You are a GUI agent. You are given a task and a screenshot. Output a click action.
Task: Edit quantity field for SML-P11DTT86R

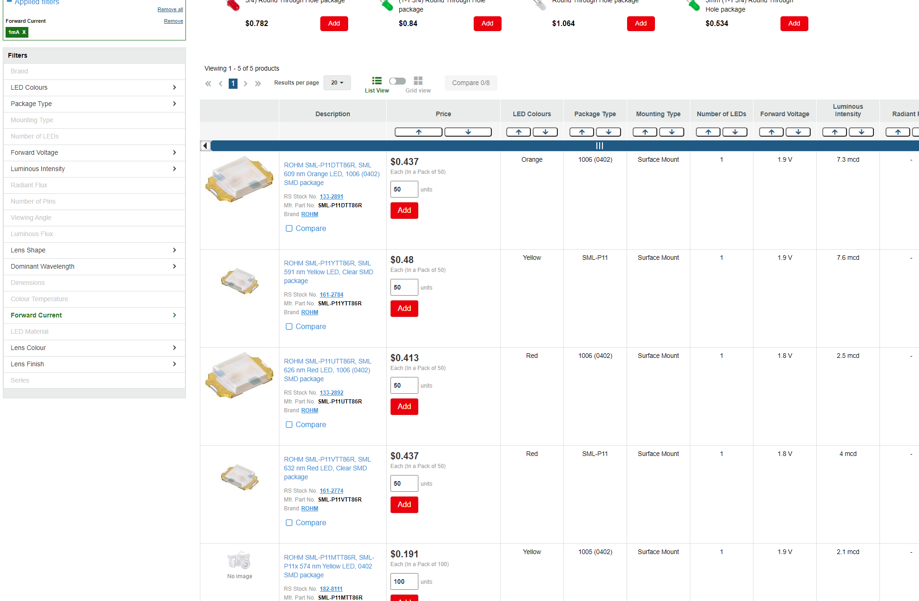[404, 189]
